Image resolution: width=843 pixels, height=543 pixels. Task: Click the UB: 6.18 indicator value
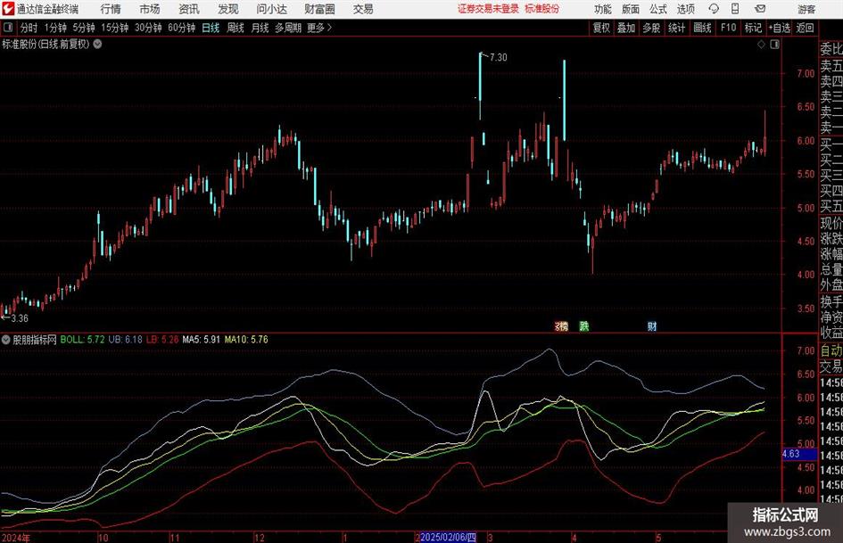(125, 340)
